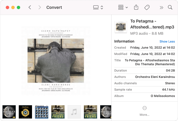Click the Title value text

coord(150,62)
